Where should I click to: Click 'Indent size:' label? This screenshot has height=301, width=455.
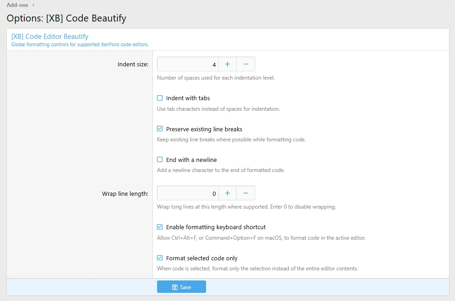133,64
